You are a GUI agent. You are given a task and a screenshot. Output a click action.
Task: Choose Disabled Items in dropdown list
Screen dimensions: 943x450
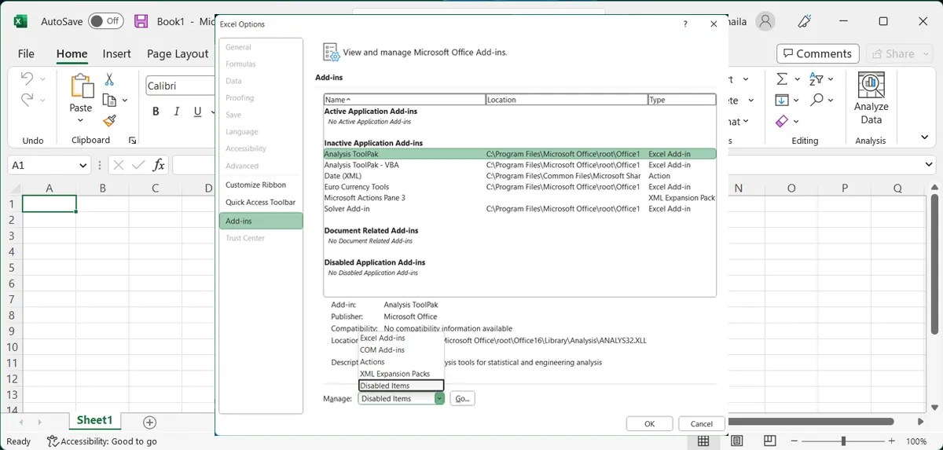[401, 386]
